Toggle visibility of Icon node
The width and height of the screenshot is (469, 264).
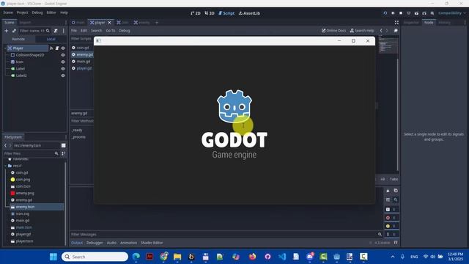coord(63,62)
